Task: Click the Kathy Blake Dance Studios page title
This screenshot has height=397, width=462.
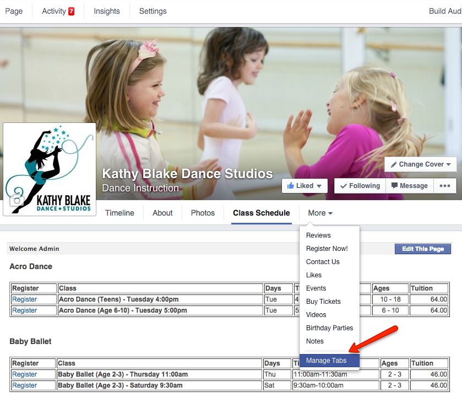Action: tap(187, 174)
